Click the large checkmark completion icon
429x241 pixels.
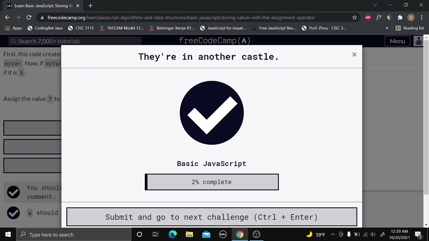pos(212,113)
